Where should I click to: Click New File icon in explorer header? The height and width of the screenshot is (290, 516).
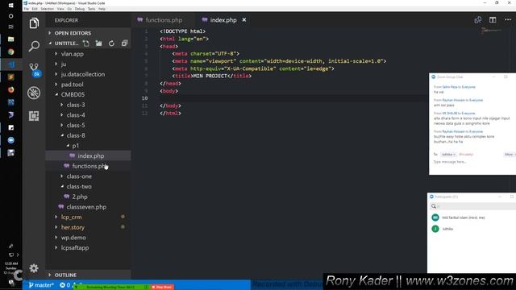click(86, 43)
